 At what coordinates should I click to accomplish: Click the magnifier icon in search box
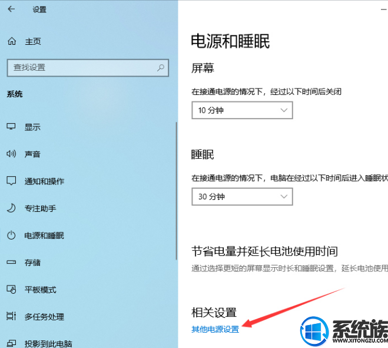(161, 67)
